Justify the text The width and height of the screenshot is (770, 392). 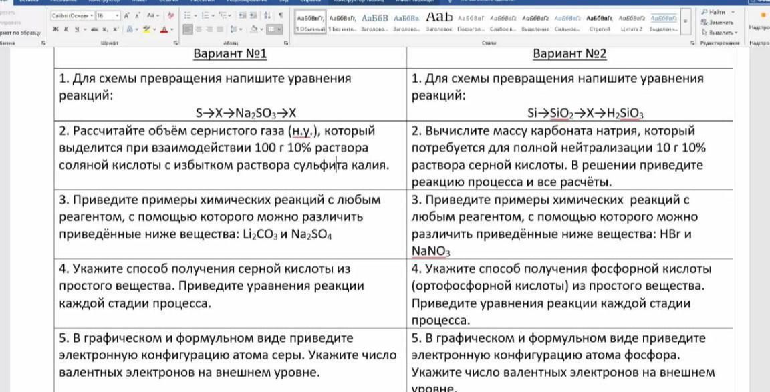[221, 29]
